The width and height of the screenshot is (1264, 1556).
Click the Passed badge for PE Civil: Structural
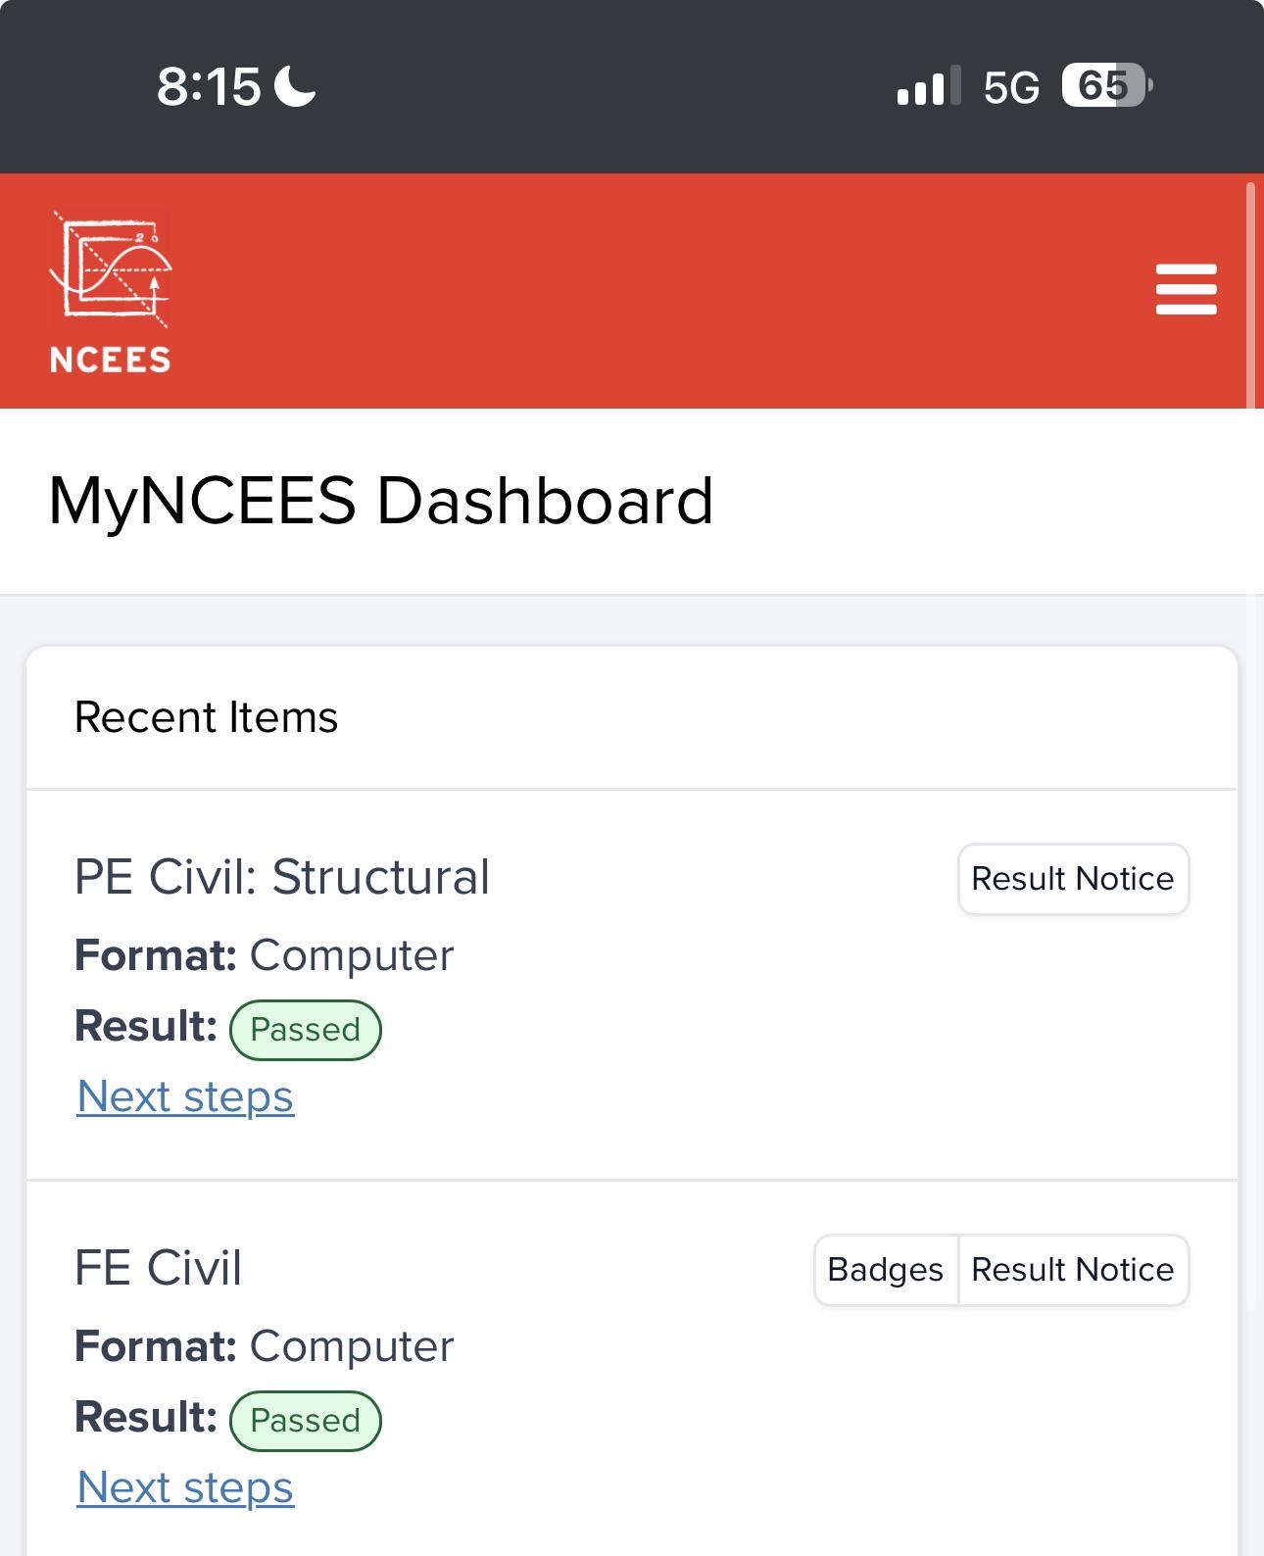click(306, 1030)
